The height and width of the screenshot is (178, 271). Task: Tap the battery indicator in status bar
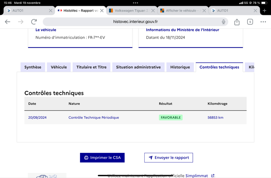point(264,3)
